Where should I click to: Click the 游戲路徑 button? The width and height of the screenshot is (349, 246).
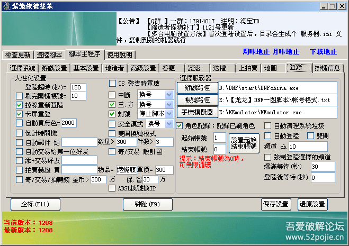click(197, 88)
